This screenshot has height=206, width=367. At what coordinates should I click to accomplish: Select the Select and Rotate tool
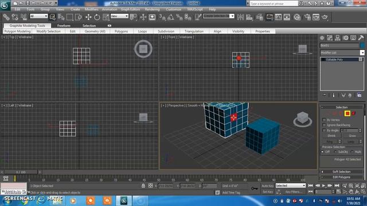[x=97, y=17]
